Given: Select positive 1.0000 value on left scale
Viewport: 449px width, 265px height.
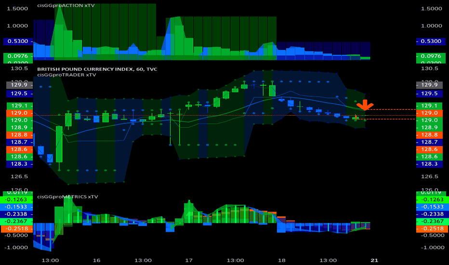Looking at the screenshot, I should 17,26.
